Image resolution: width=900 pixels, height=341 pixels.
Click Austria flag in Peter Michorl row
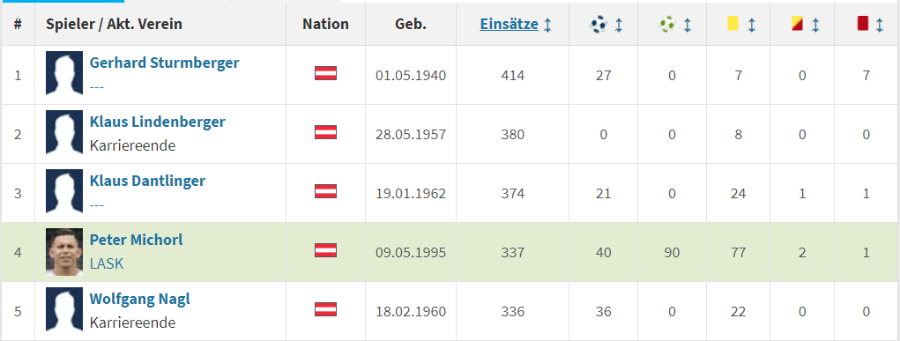pos(325,250)
